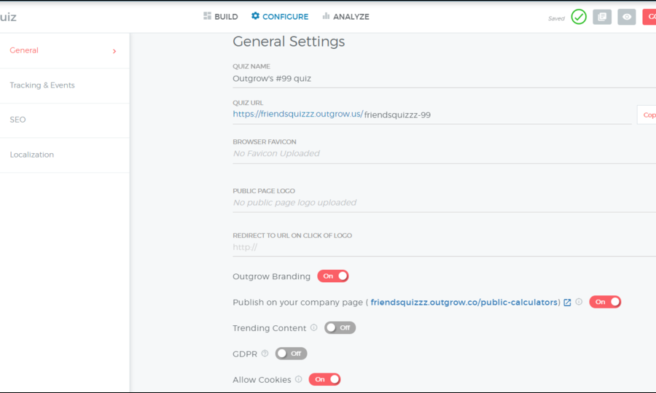Open the friendsquizzz.outgrow.co/public-calculators link
This screenshot has width=656, height=393.
464,302
